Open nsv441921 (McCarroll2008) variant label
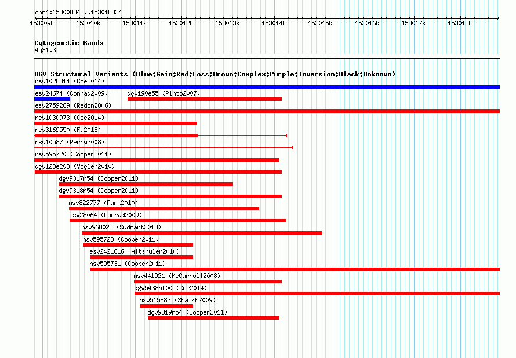The width and height of the screenshot is (516, 358). pyautogui.click(x=177, y=276)
